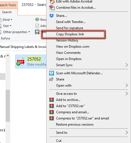
Task: Click the Combine files in Acrobat icon
Action: click(x=52, y=8)
